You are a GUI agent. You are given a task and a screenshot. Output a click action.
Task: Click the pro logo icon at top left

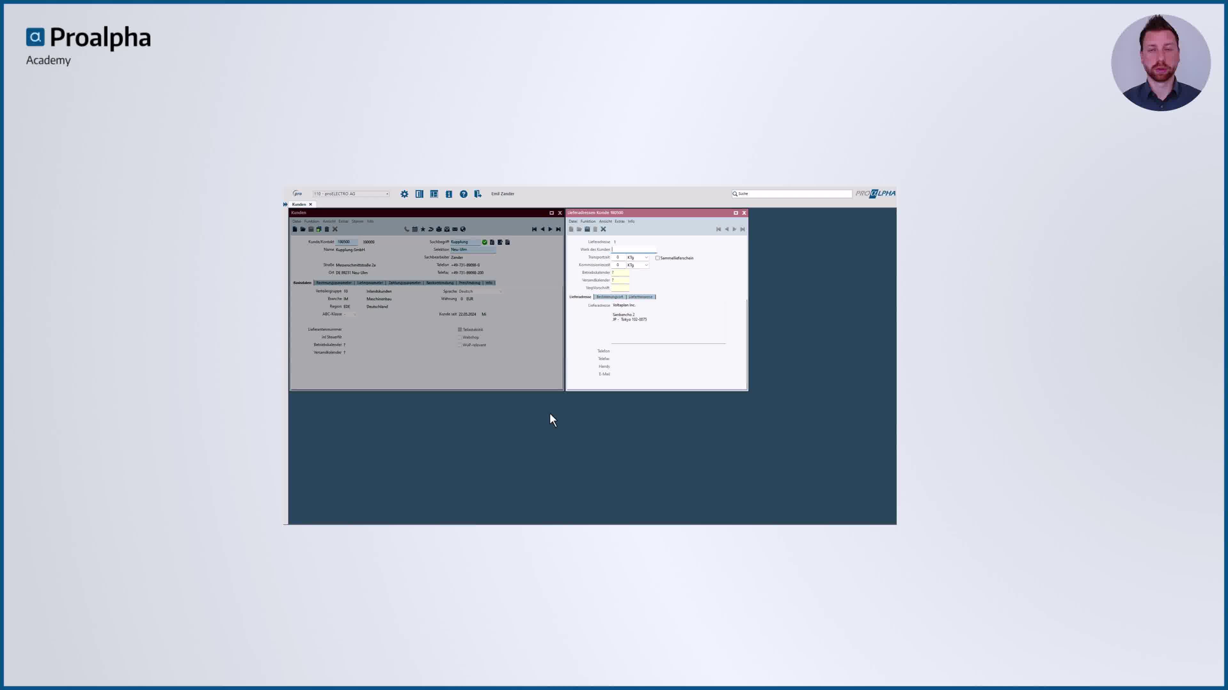pos(297,193)
